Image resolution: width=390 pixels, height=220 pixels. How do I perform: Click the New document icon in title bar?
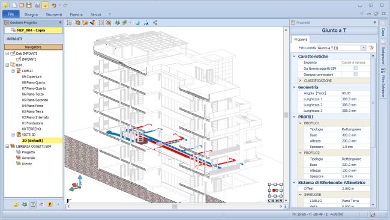(14, 5)
